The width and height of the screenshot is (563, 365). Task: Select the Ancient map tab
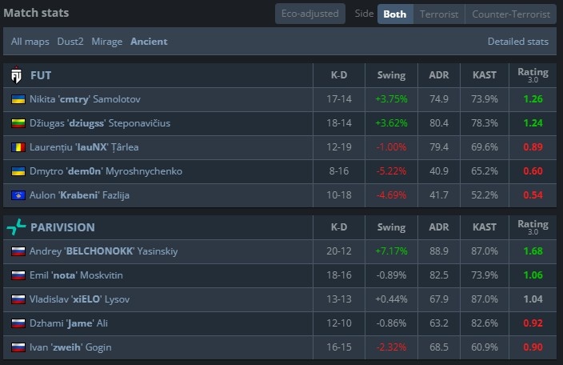(x=149, y=41)
